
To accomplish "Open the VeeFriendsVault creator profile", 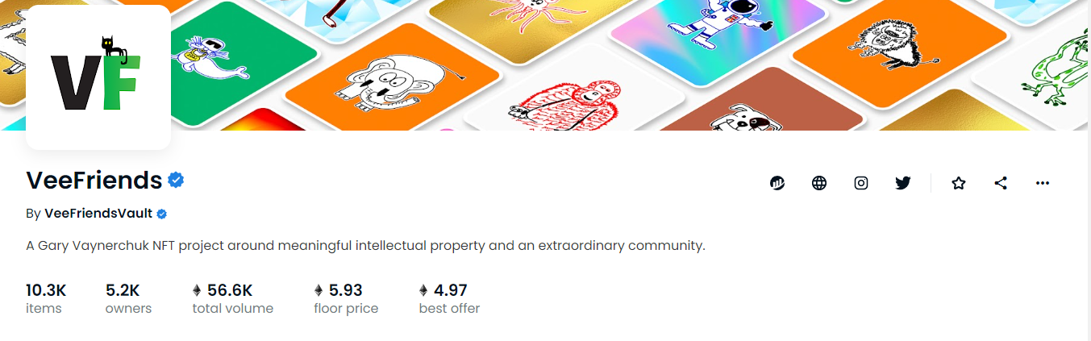I will click(98, 214).
